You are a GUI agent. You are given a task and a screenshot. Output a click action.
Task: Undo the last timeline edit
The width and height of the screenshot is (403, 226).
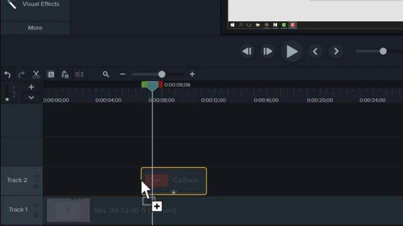tap(8, 75)
